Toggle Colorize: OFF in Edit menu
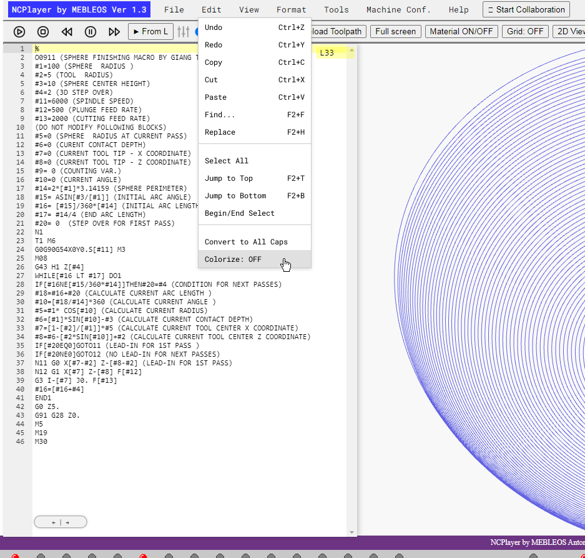Image resolution: width=585 pixels, height=558 pixels. point(255,259)
